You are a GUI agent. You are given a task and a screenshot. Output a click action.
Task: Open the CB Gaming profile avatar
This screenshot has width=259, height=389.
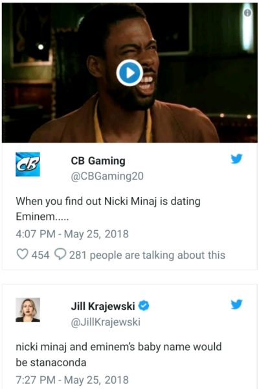(28, 164)
